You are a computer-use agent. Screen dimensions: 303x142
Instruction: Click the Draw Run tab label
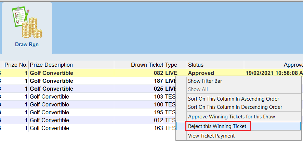[27, 44]
